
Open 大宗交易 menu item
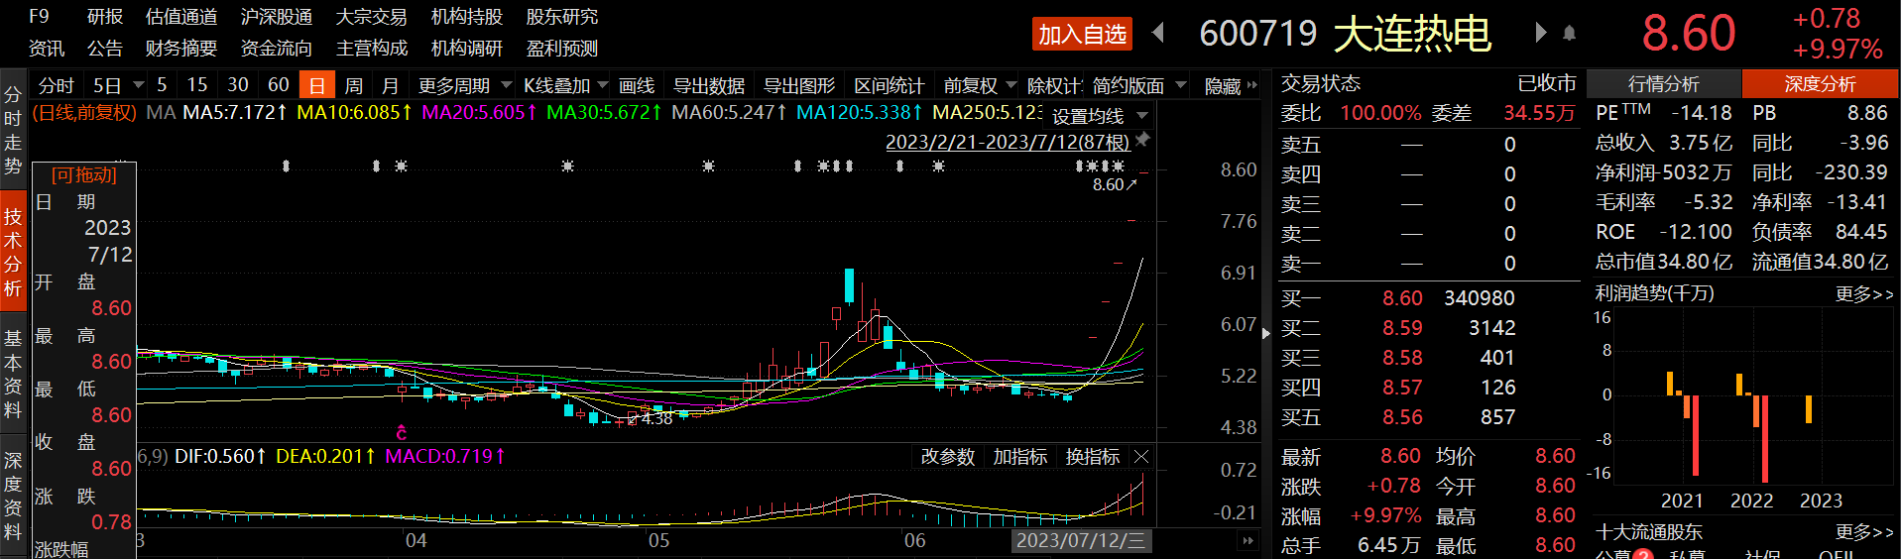(372, 17)
